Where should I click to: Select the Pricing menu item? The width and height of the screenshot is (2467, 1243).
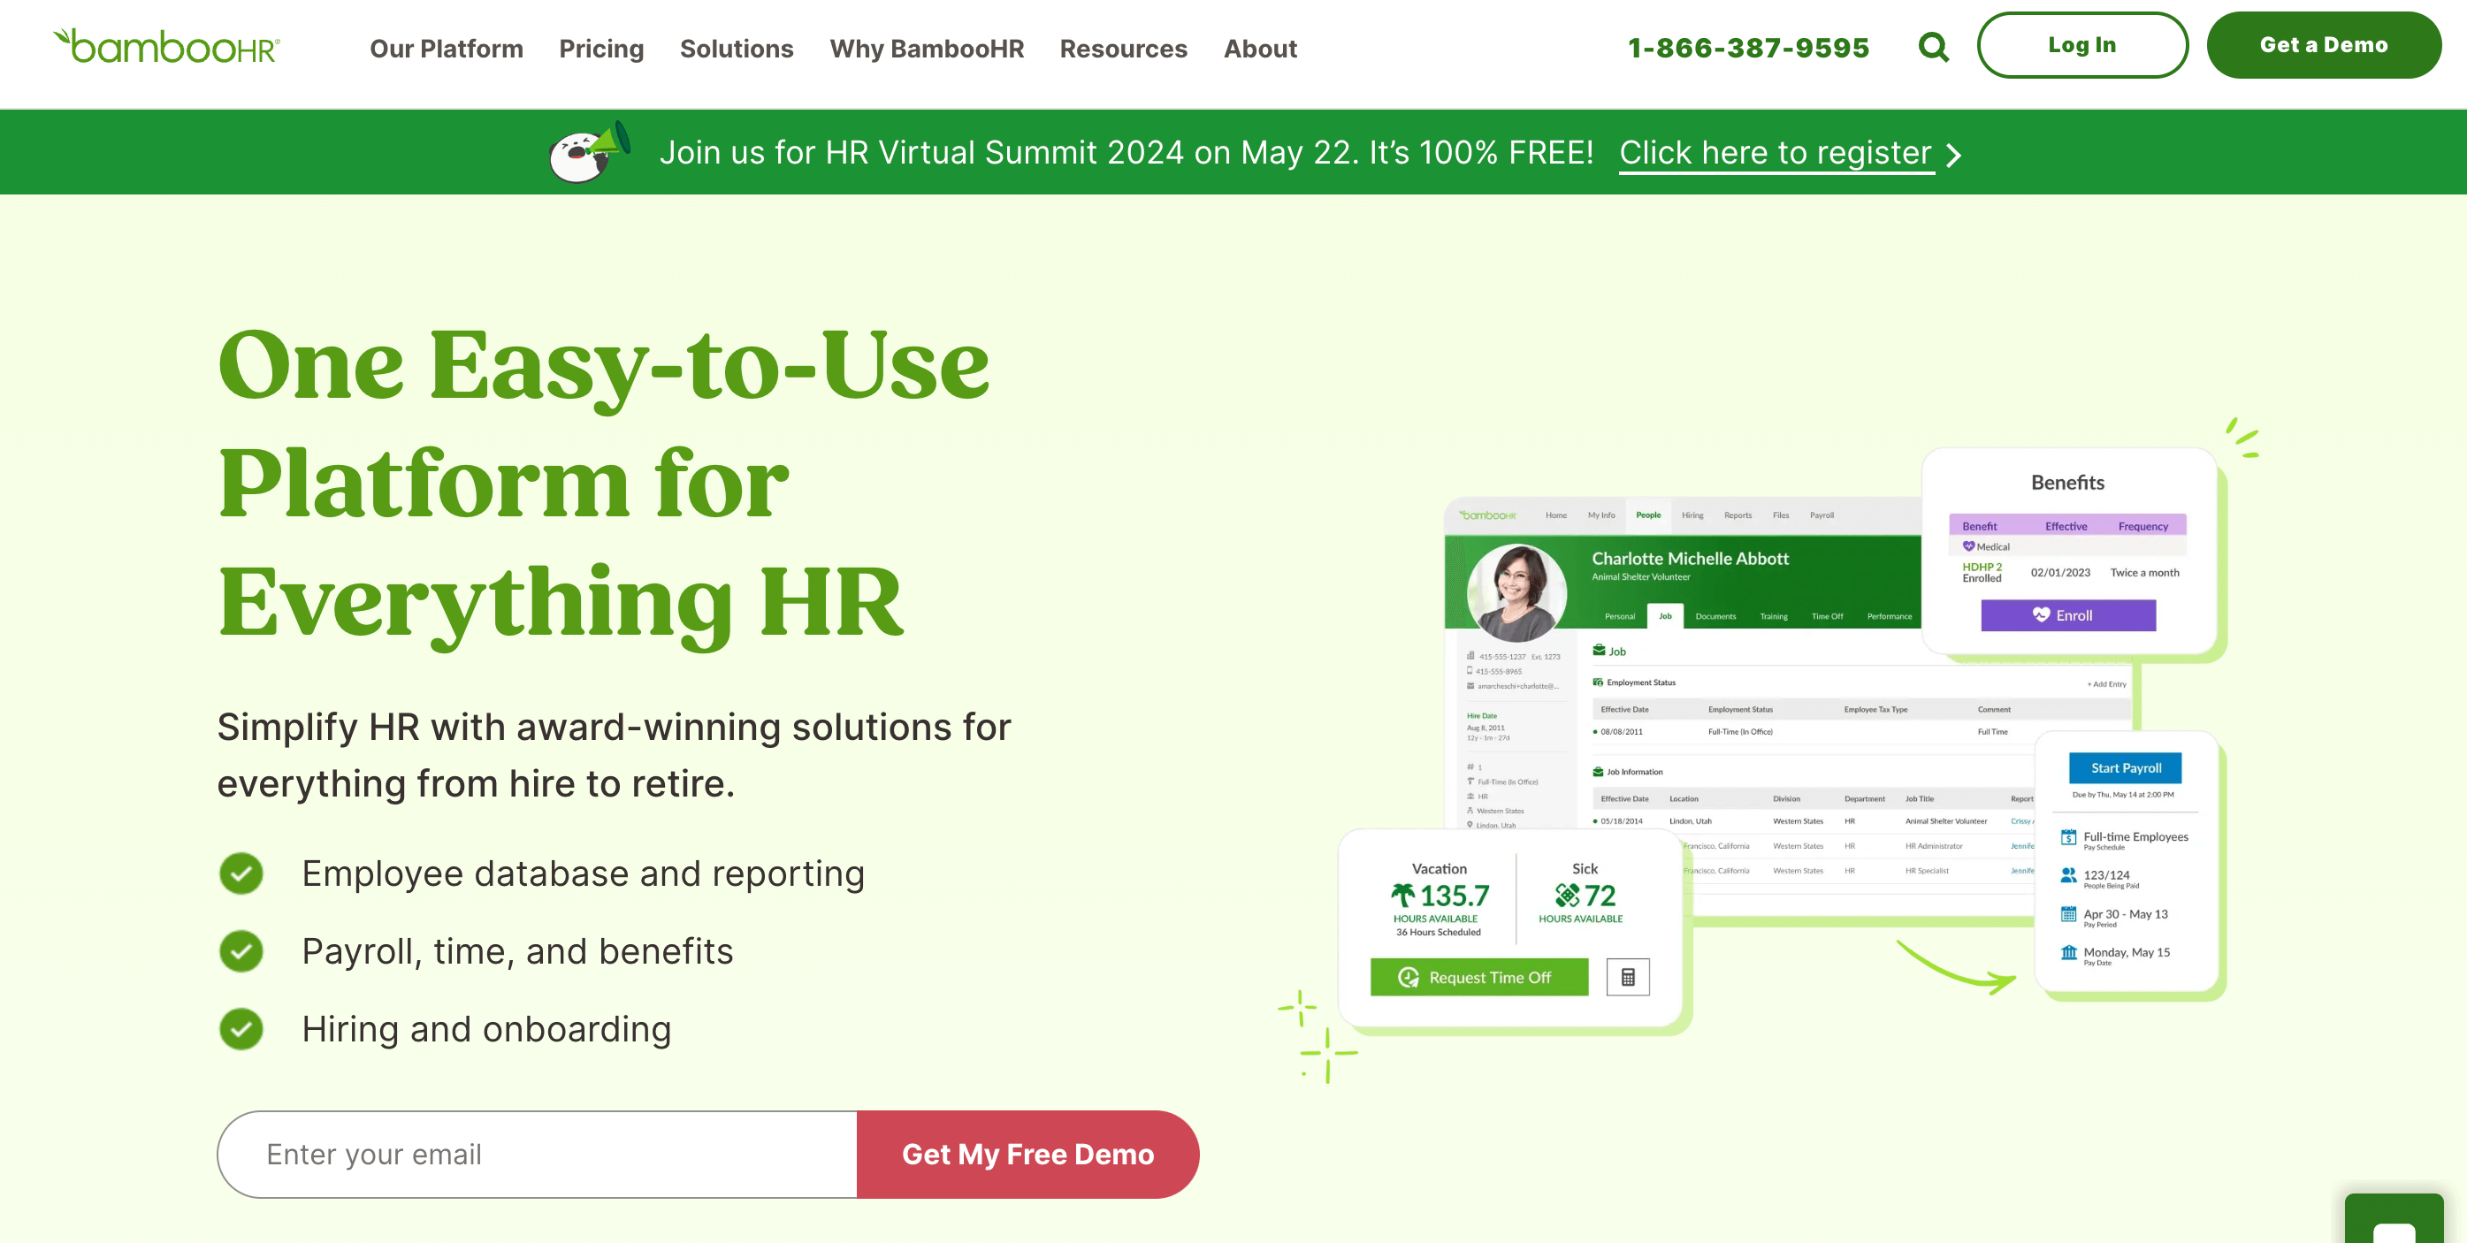[x=601, y=48]
